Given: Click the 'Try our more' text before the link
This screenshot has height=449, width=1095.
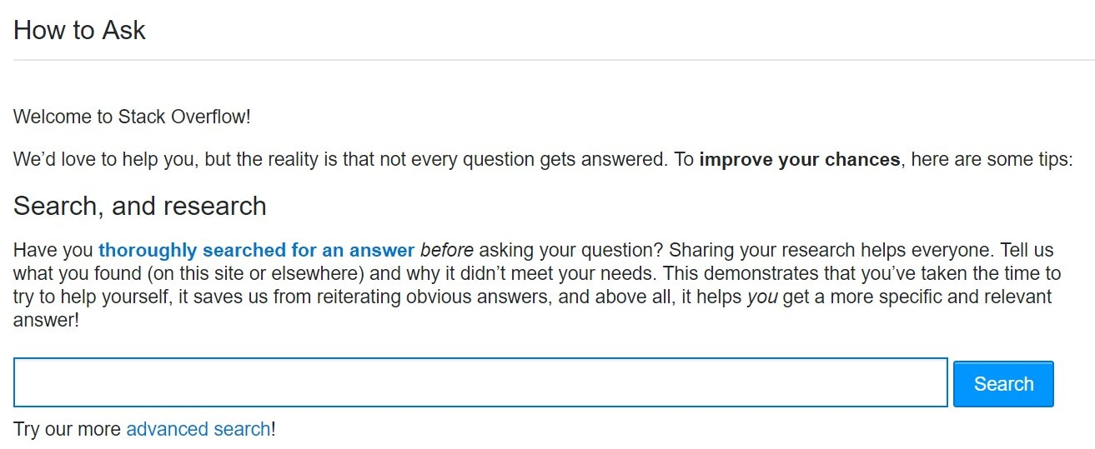Looking at the screenshot, I should pyautogui.click(x=68, y=429).
